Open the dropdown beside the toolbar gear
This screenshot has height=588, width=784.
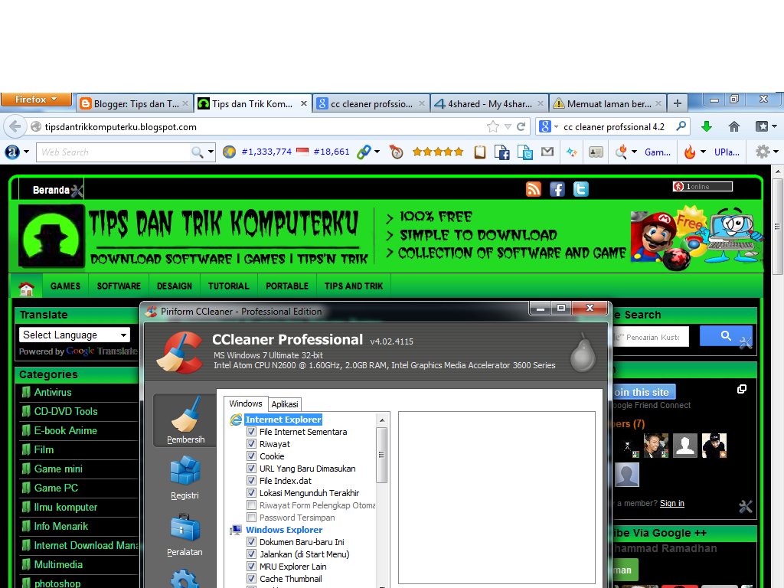[776, 152]
